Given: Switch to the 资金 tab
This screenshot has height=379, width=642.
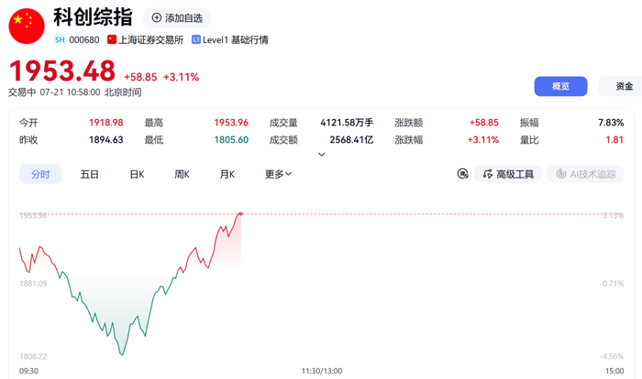Looking at the screenshot, I should tap(624, 86).
